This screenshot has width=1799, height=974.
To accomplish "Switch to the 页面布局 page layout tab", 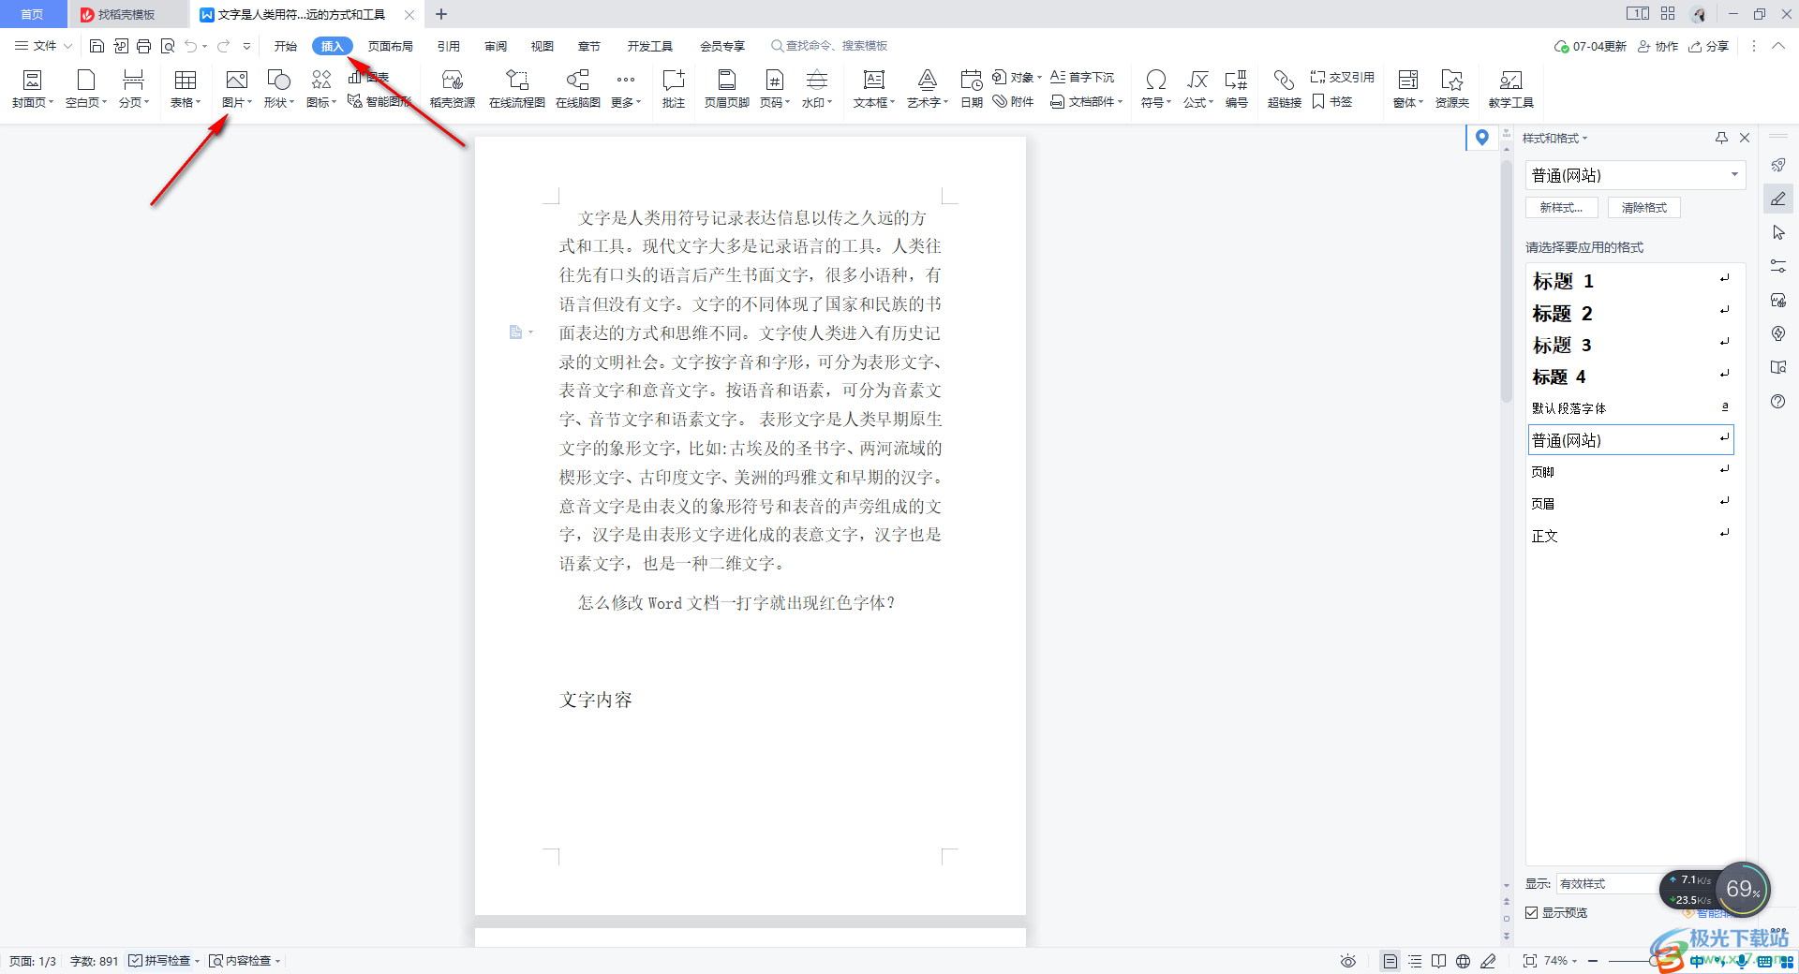I will 390,46.
